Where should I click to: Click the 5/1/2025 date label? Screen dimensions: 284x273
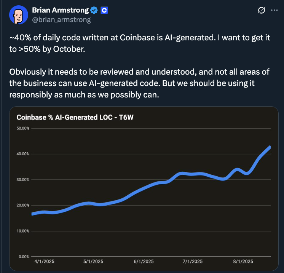pyautogui.click(x=93, y=262)
